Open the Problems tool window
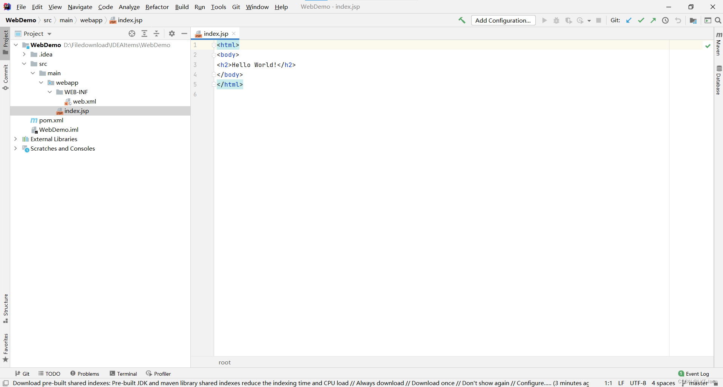This screenshot has height=387, width=723. coord(85,373)
